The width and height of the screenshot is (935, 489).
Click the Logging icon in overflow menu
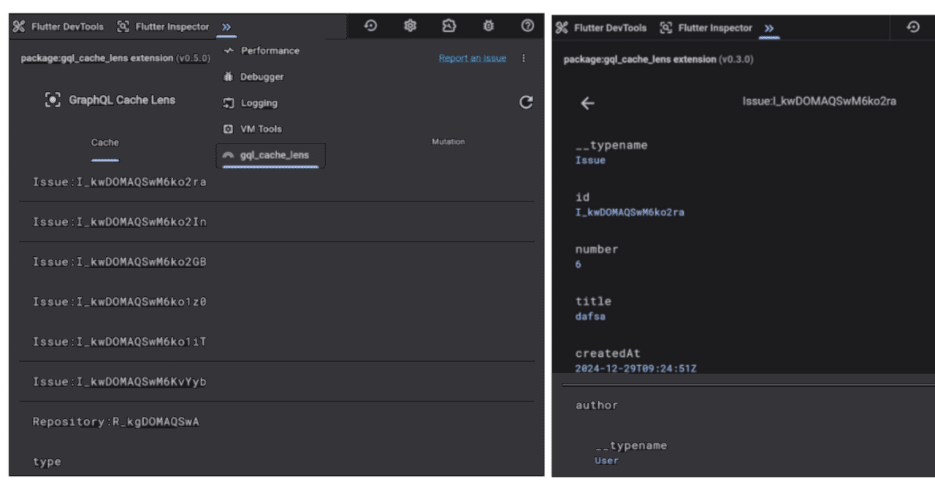coord(229,103)
